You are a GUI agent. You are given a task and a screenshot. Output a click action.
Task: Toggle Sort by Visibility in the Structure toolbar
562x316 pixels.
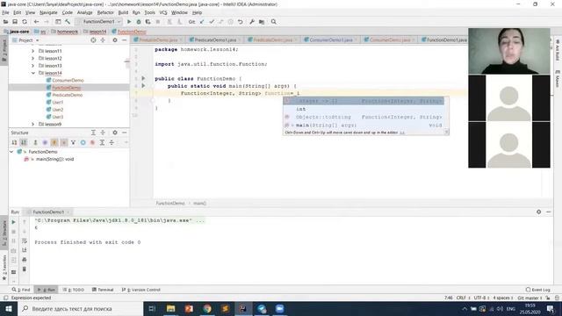coord(14,142)
